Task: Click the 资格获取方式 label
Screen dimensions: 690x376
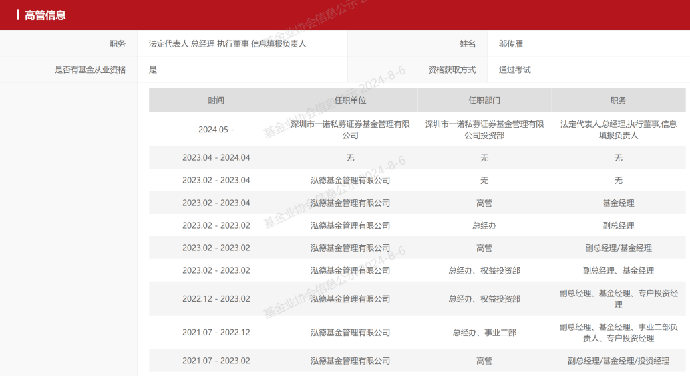Action: tap(452, 70)
